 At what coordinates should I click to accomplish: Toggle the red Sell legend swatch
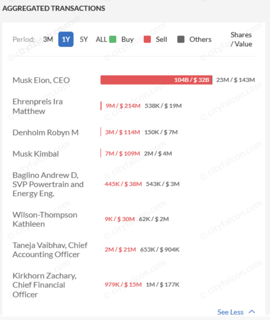click(147, 39)
